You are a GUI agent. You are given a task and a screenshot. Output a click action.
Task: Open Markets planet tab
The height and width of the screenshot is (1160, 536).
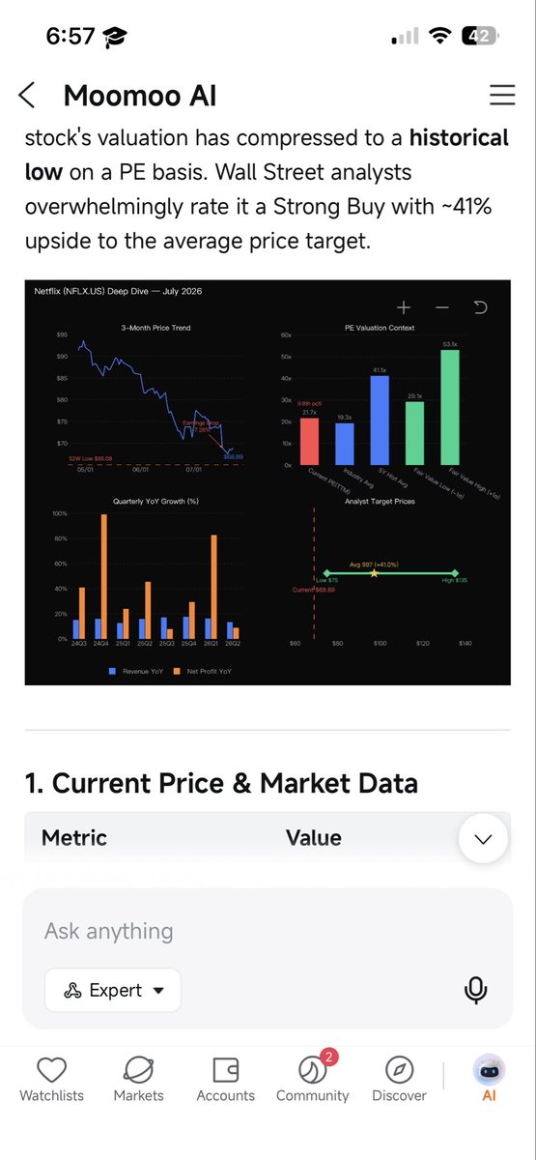[x=138, y=1079]
